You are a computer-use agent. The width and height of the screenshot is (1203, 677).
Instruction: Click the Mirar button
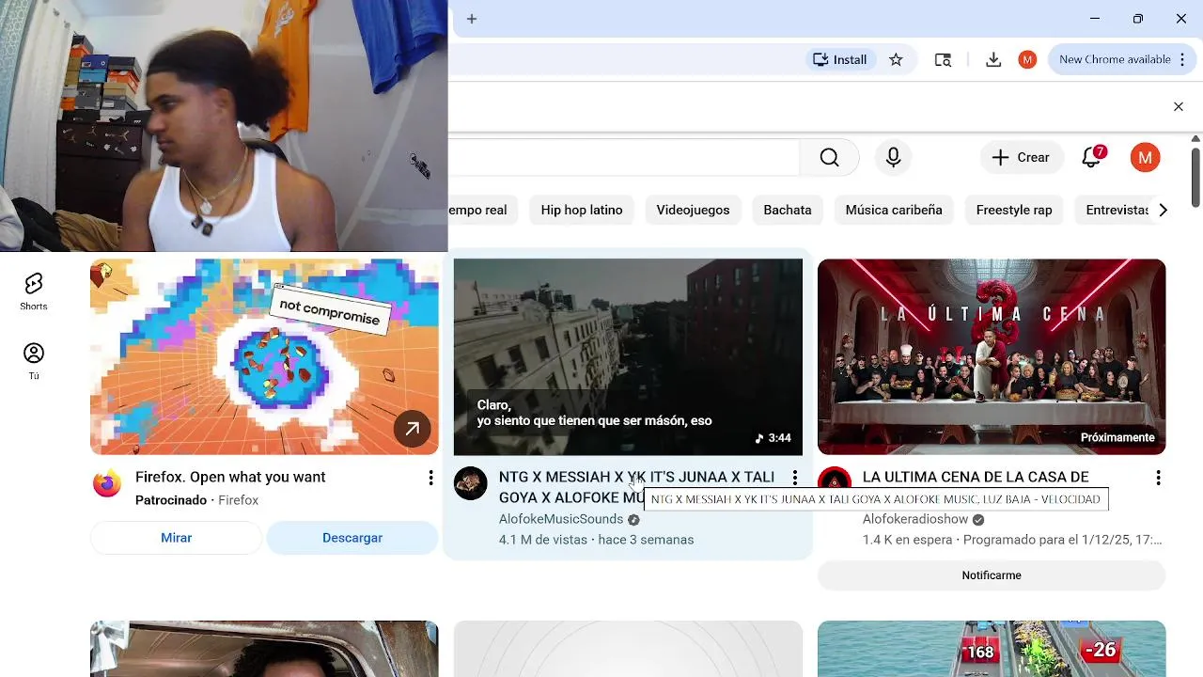click(x=176, y=538)
